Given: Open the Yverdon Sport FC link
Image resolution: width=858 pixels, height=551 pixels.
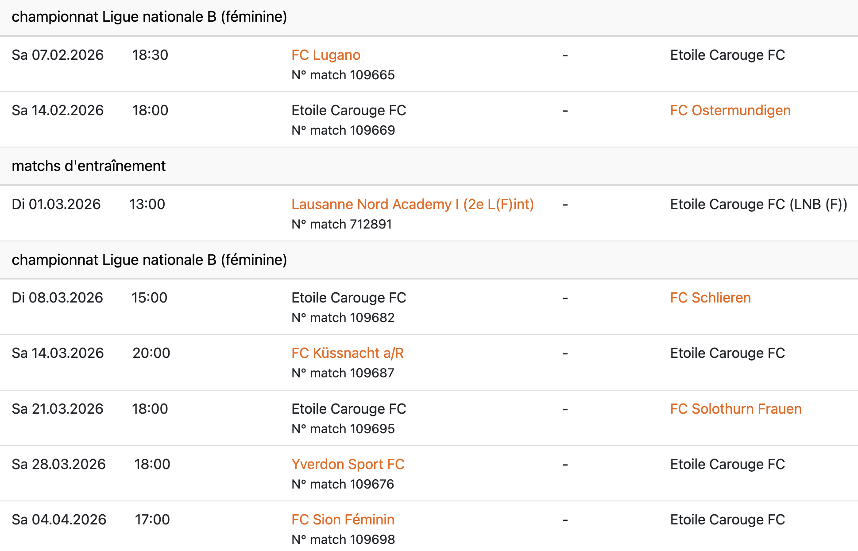Looking at the screenshot, I should click(x=348, y=464).
